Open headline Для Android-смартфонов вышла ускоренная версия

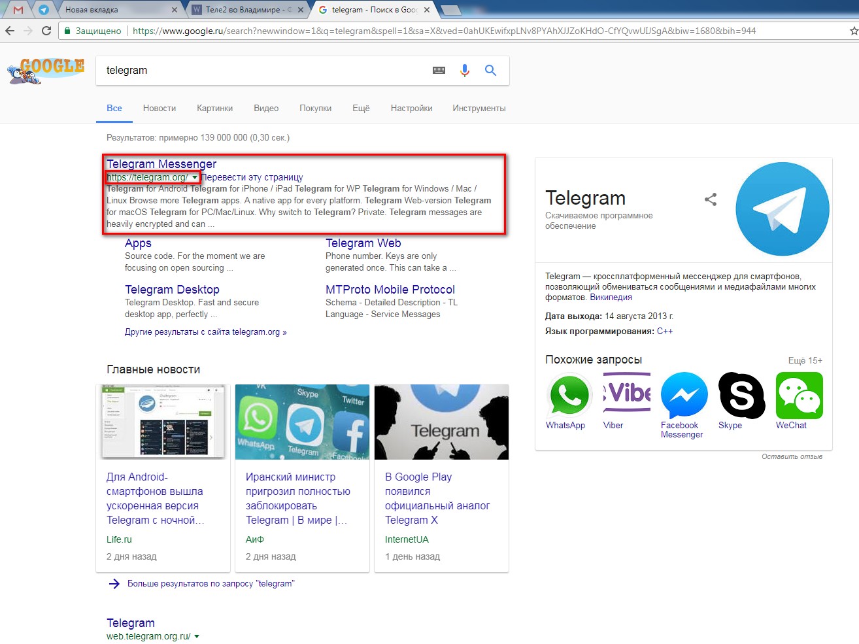coord(156,498)
